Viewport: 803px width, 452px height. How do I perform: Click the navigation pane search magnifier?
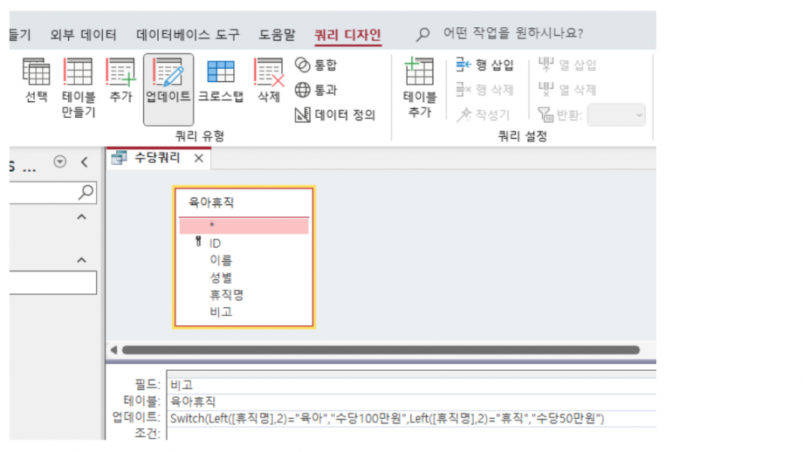click(86, 192)
